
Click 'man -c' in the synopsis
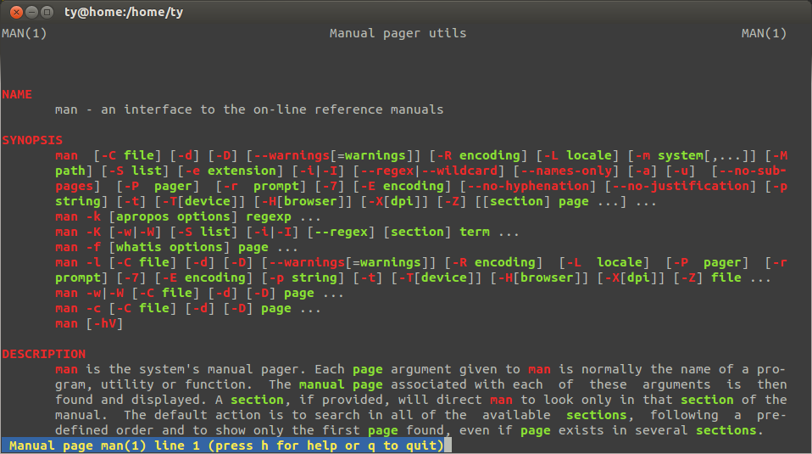click(78, 308)
